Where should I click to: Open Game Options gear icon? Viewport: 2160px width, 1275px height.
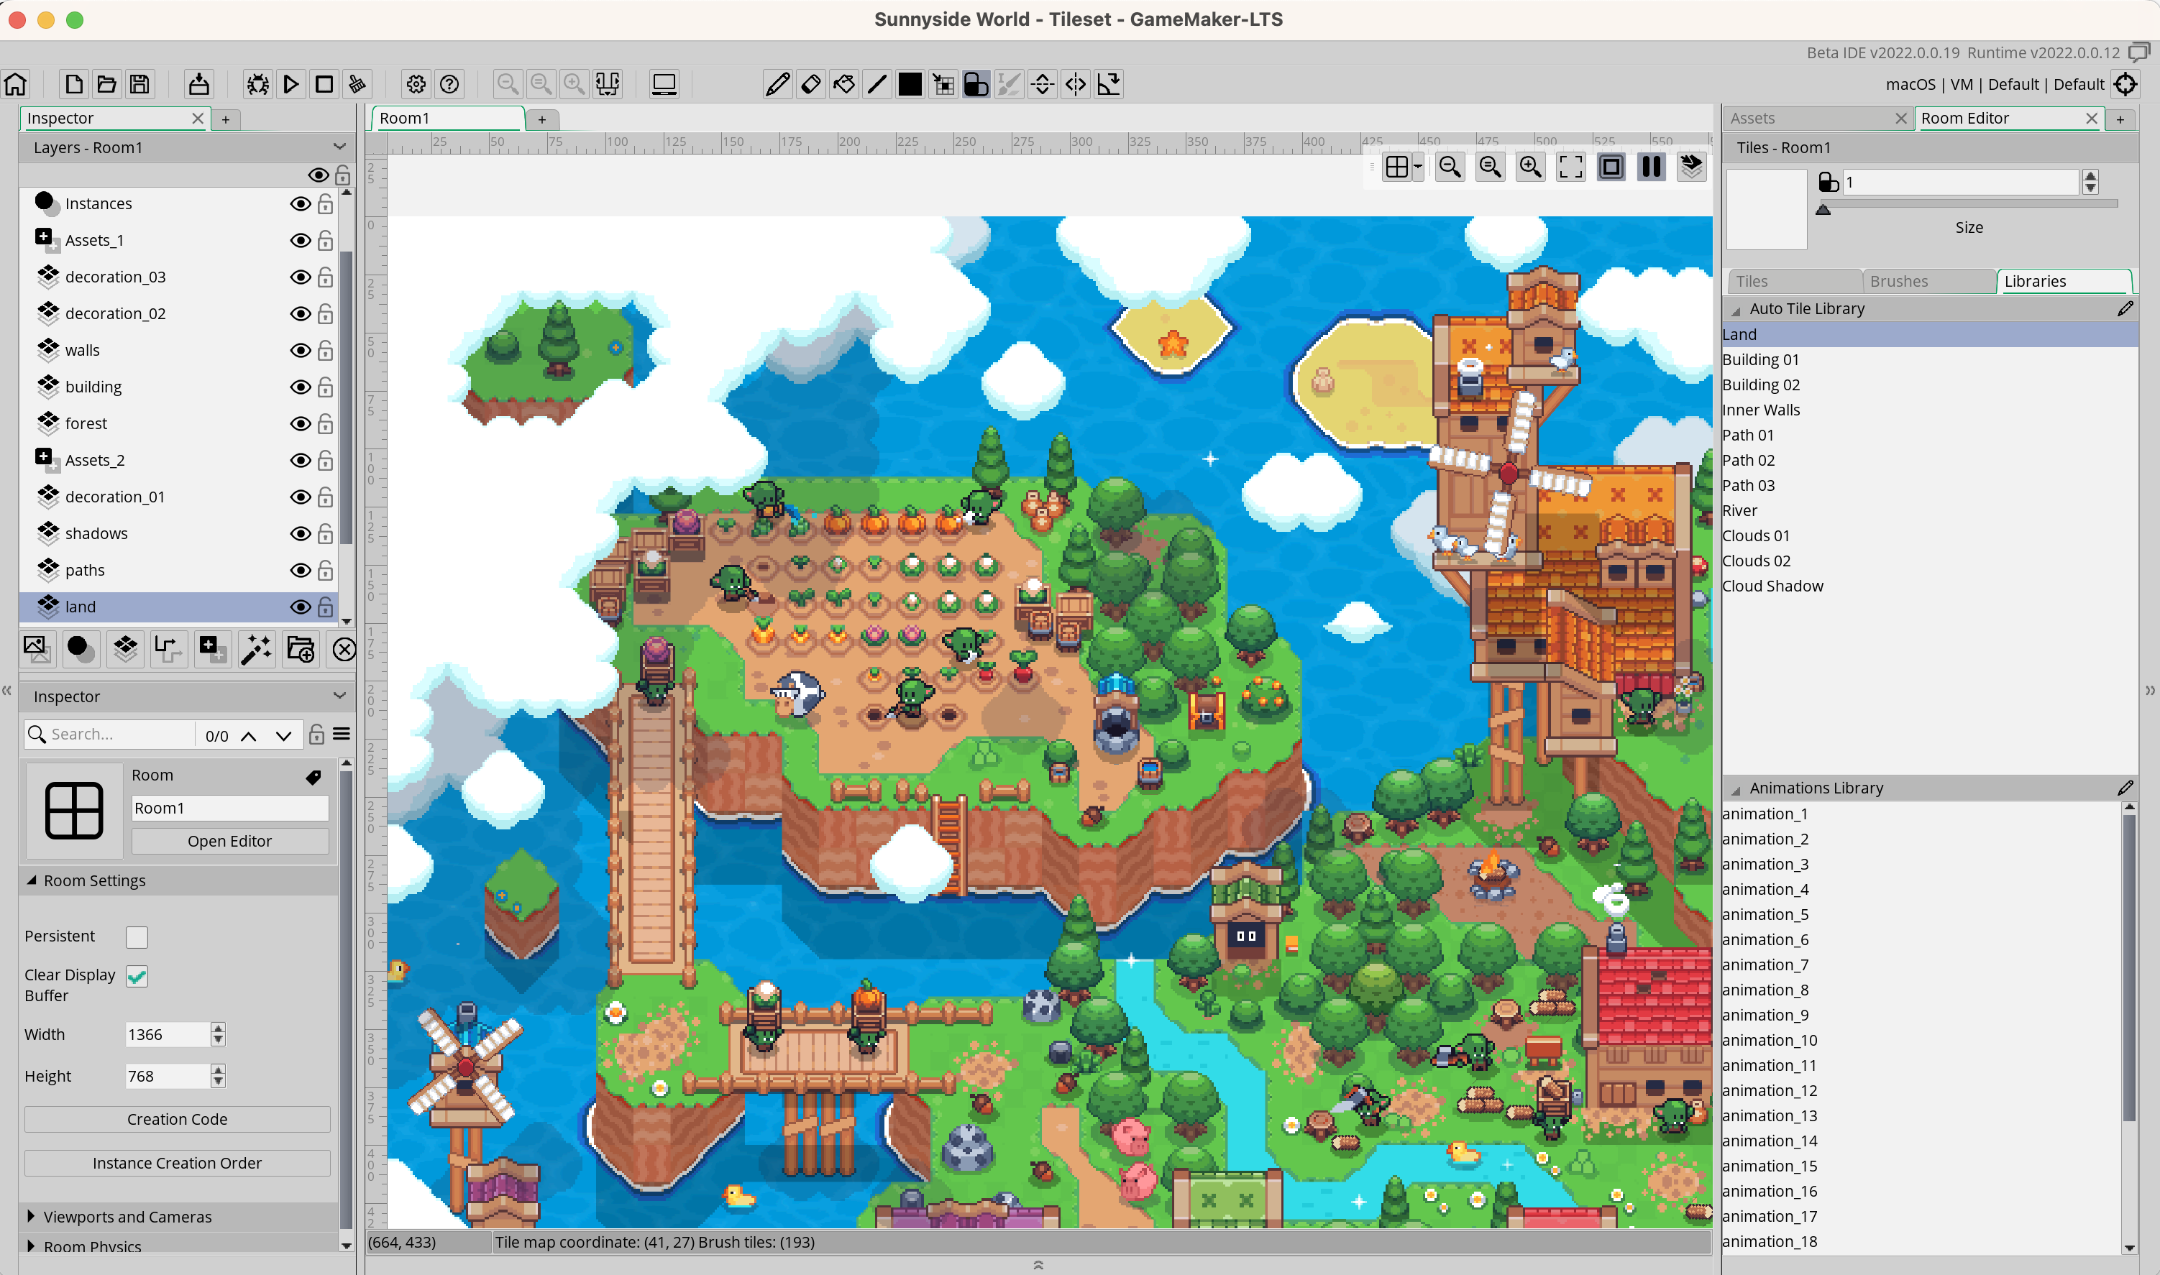click(416, 84)
